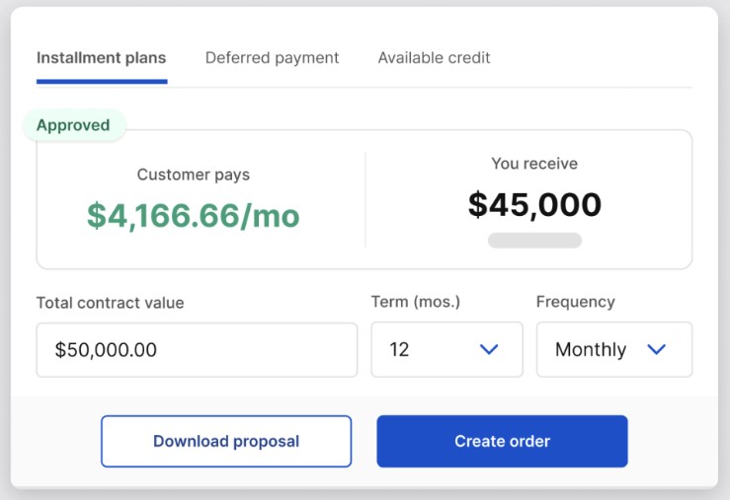Expand the Frequency dropdown set to Monthly
Viewport: 730px width, 500px height.
tap(613, 350)
